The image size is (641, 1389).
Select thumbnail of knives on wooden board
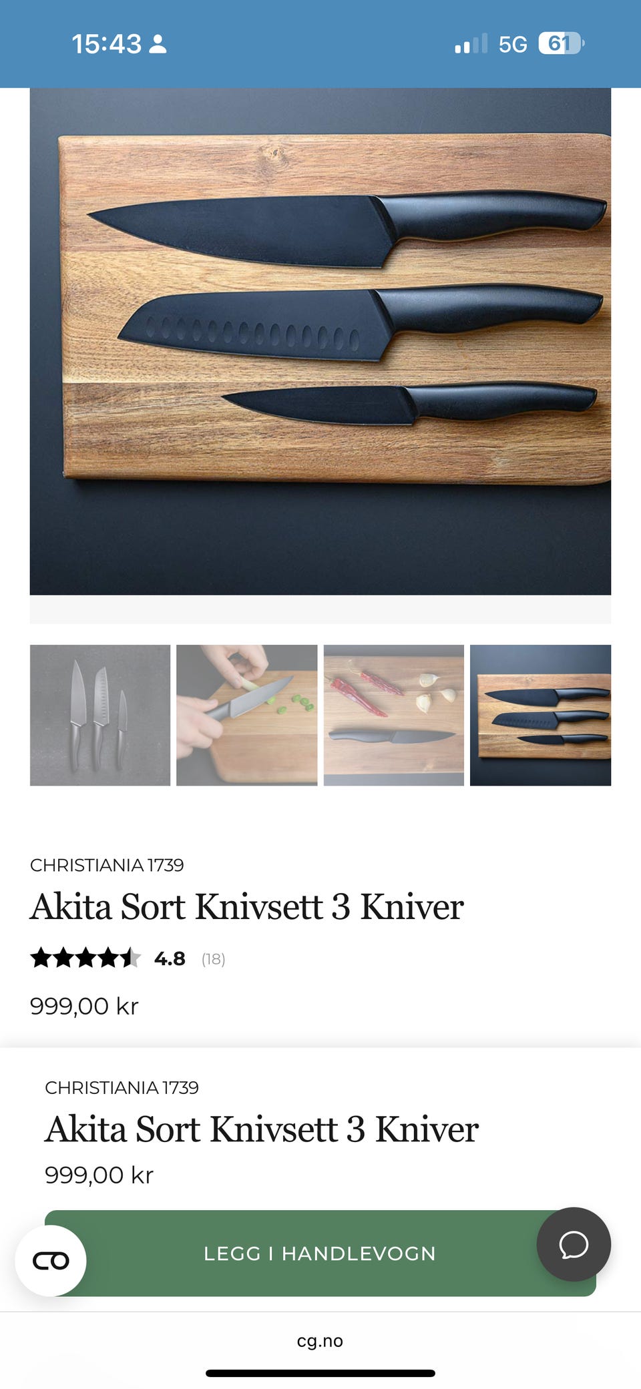point(541,715)
